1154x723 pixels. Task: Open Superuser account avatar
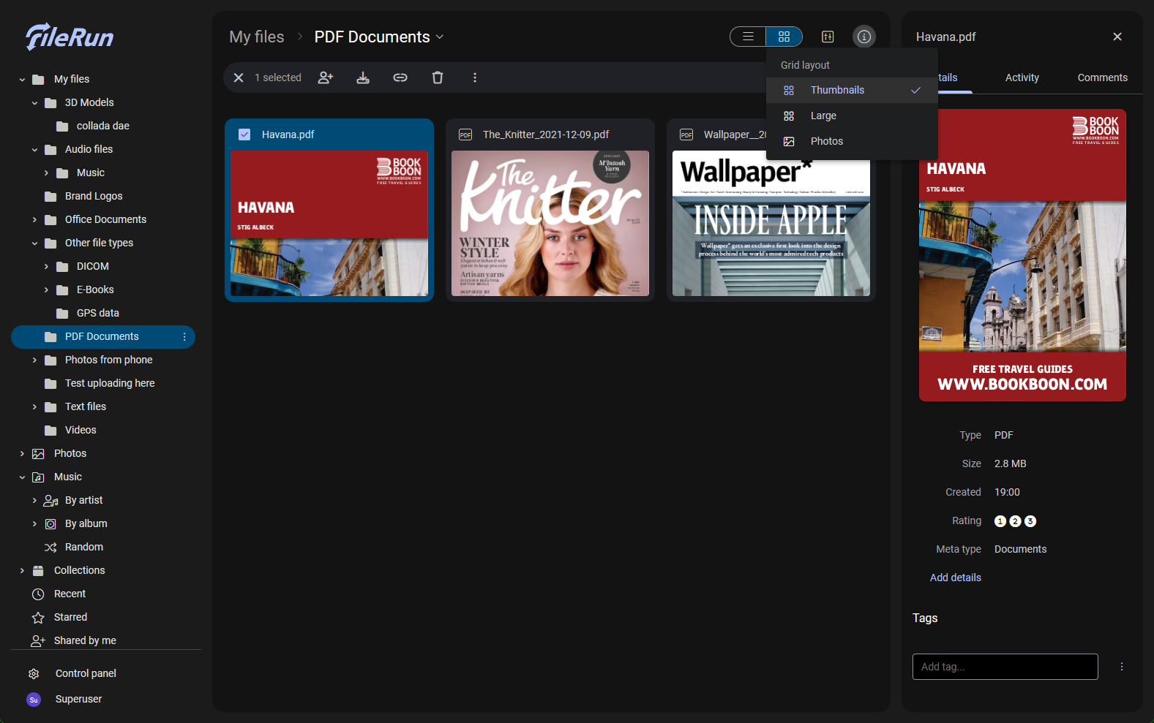[x=34, y=700]
